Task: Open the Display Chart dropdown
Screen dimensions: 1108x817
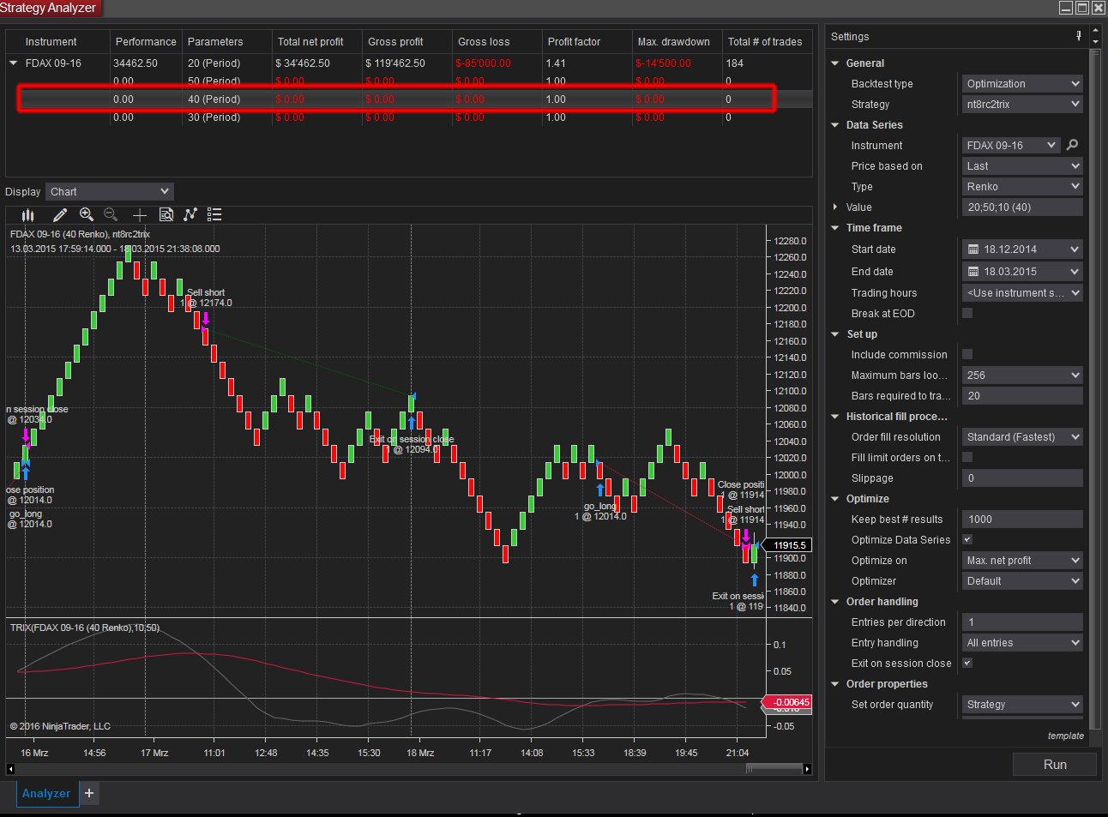Action: (110, 191)
